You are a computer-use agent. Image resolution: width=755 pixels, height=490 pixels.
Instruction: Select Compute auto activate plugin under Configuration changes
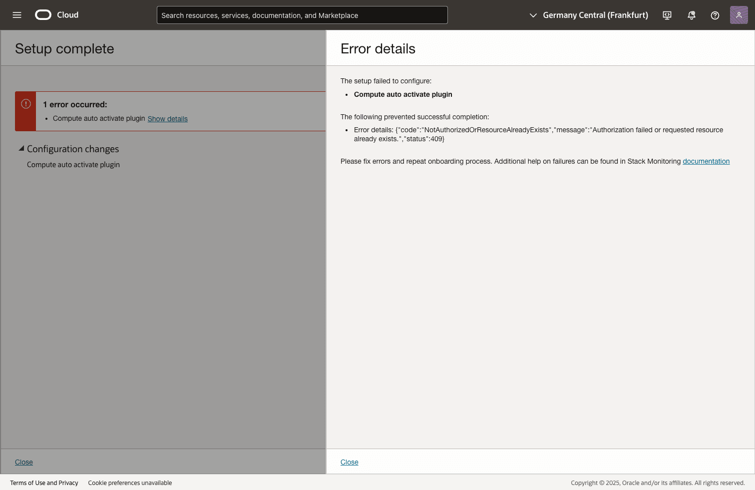(x=73, y=164)
